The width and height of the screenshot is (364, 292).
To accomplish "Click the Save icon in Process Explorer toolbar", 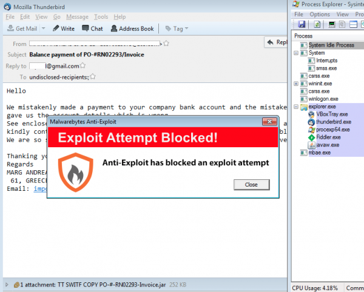I will click(x=302, y=24).
